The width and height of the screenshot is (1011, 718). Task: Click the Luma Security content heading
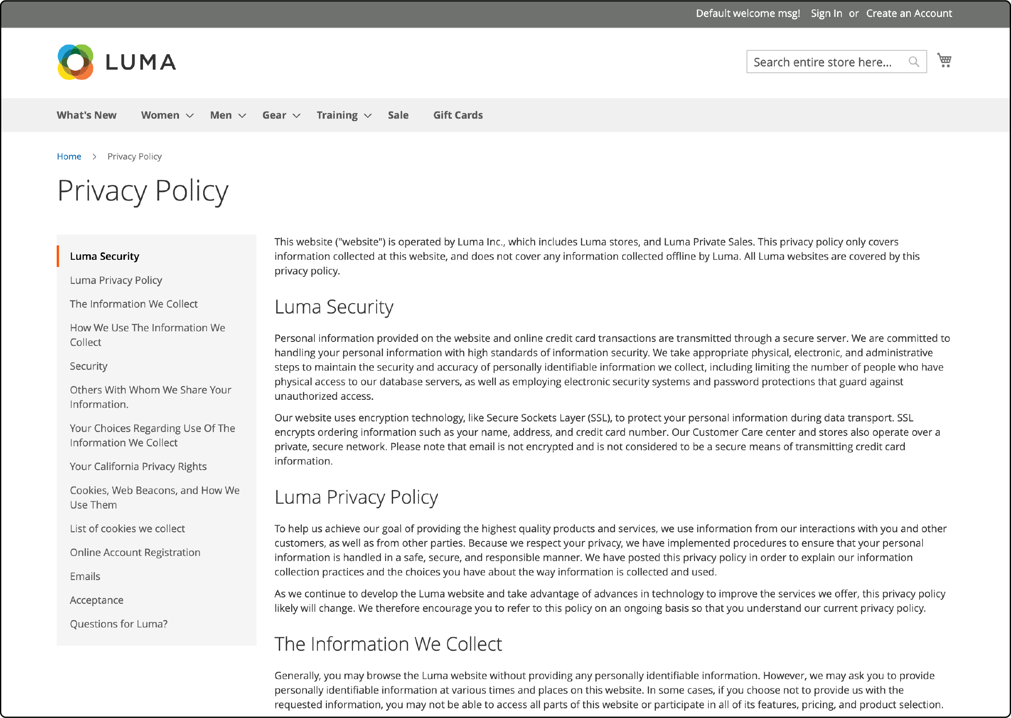[x=334, y=307]
